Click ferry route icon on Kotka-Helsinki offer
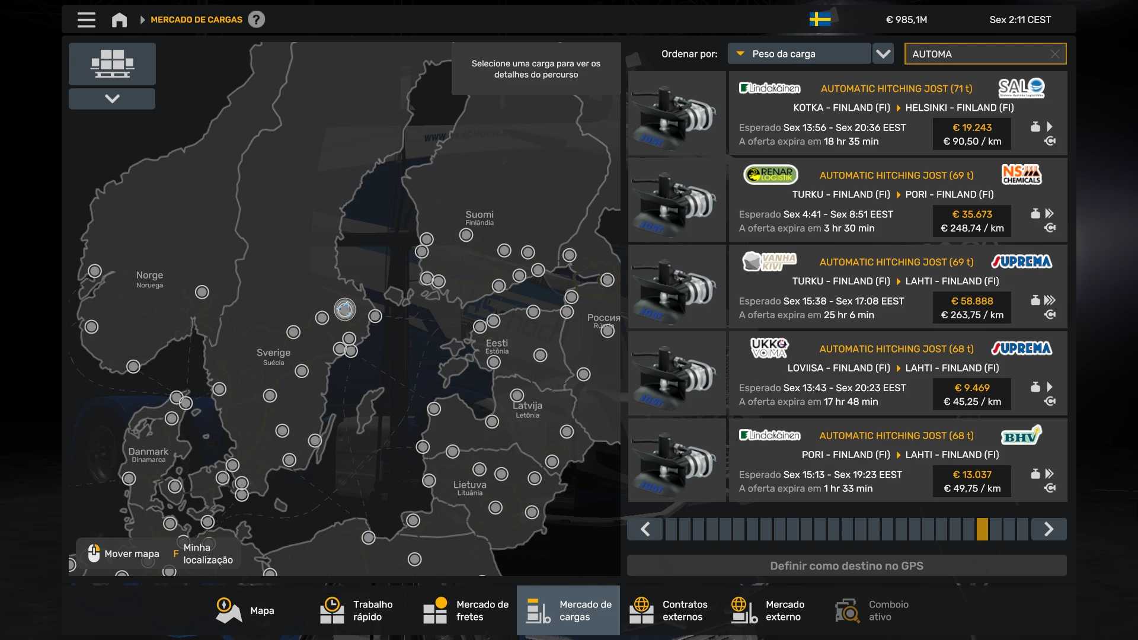 [1050, 141]
